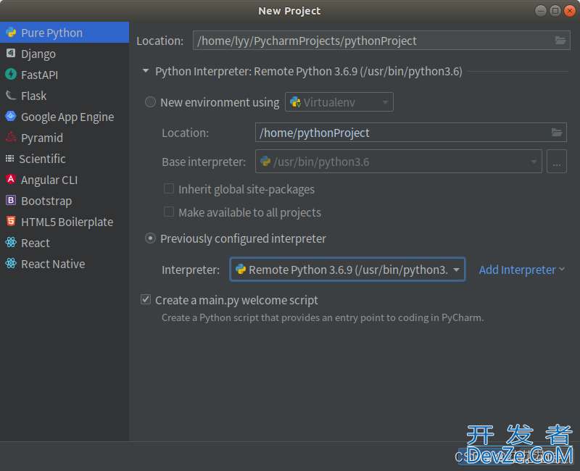
Task: Click the Flask icon in sidebar
Action: point(11,96)
